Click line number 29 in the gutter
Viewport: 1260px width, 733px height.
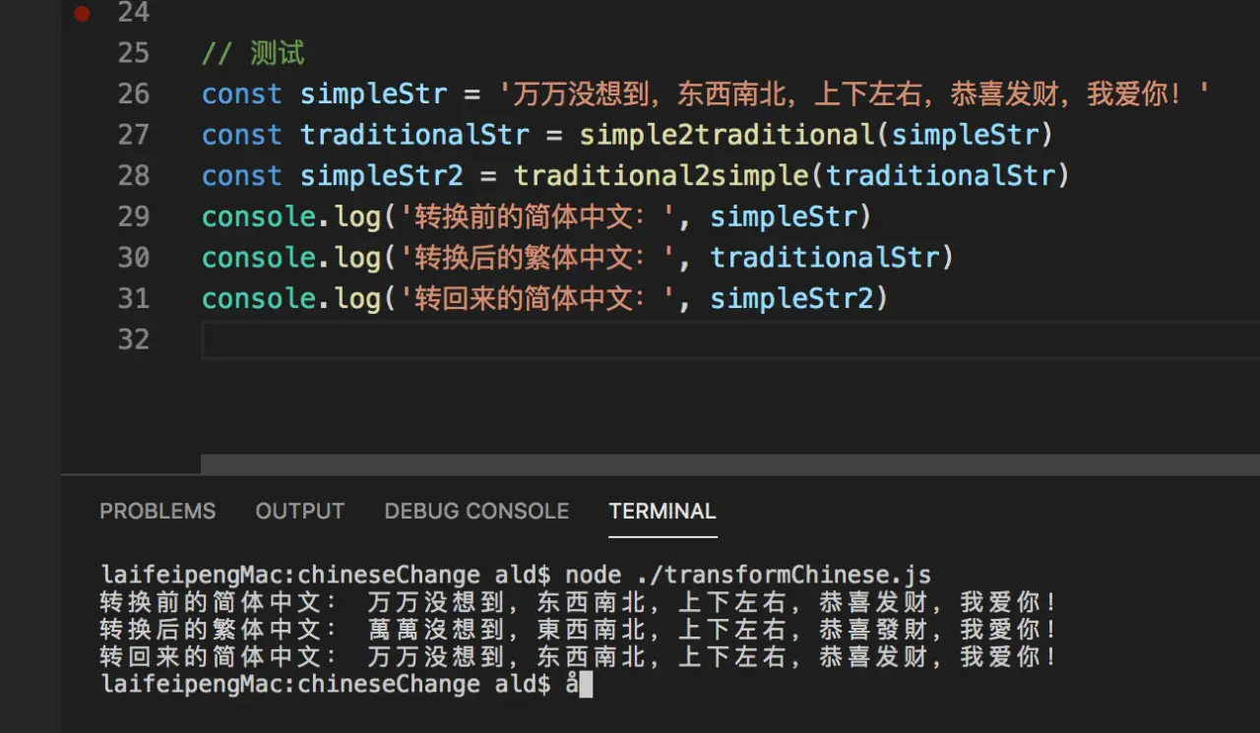(x=134, y=216)
